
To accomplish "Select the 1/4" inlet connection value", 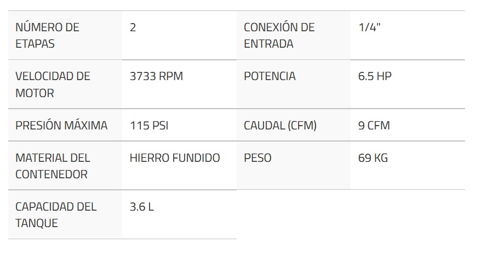I will [x=369, y=27].
